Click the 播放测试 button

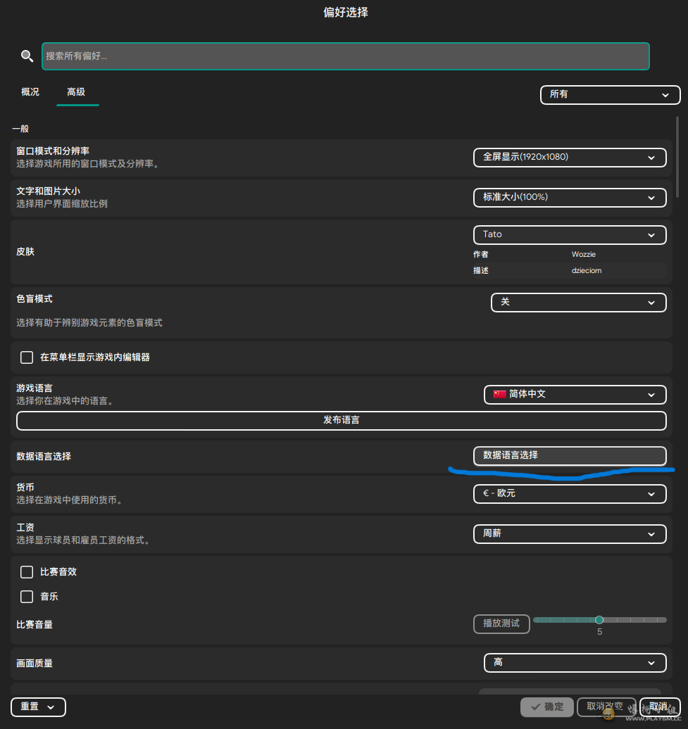coord(501,623)
